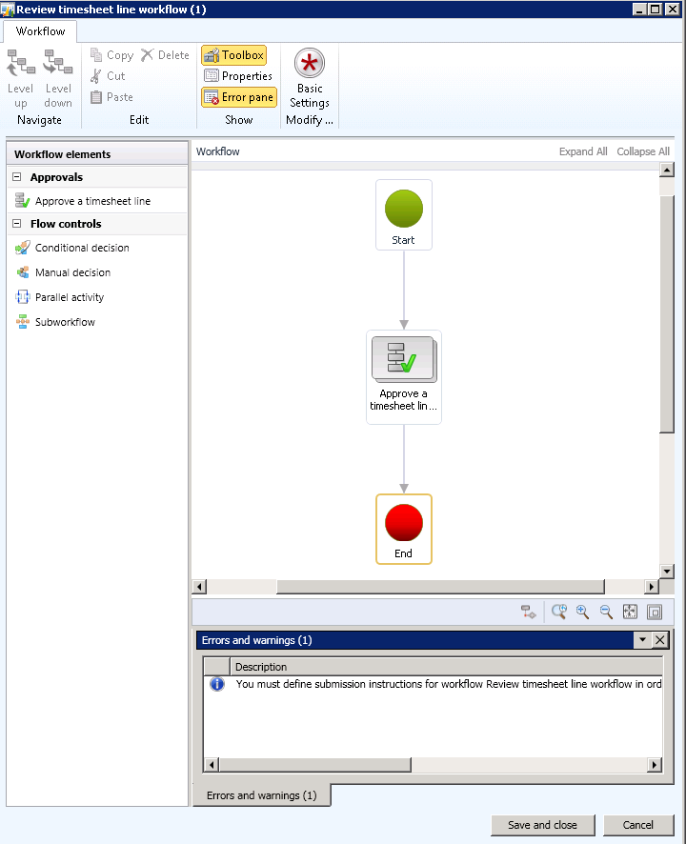Select the Errors and warnings bottom tab

pyautogui.click(x=261, y=795)
